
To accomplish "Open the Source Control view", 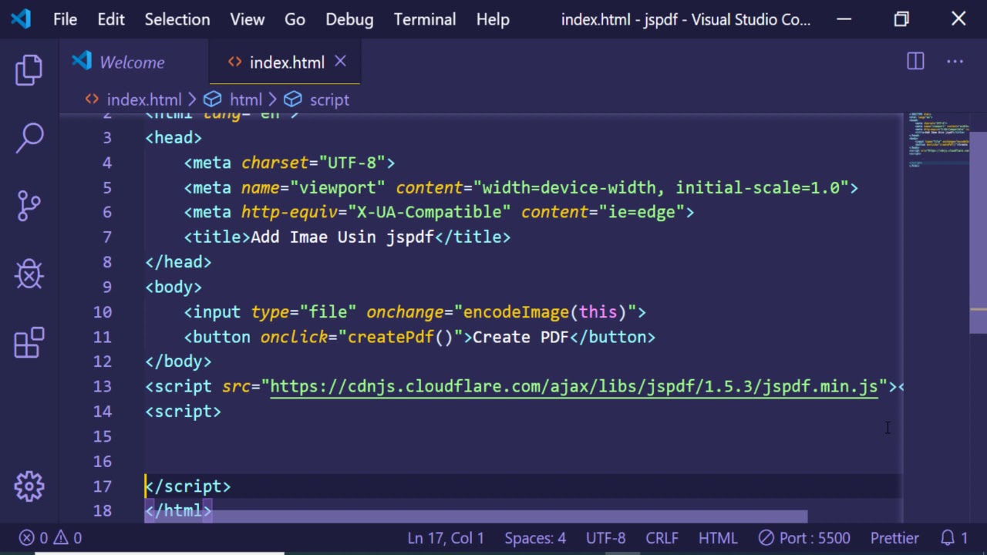I will tap(29, 206).
